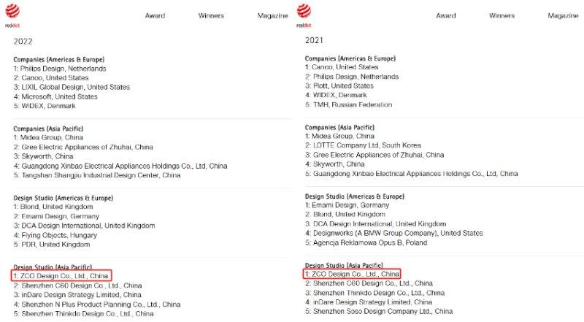This screenshot has width=584, height=322.
Task: Select Agencja Reklamowa Opus B, Poland
Action: 366,242
